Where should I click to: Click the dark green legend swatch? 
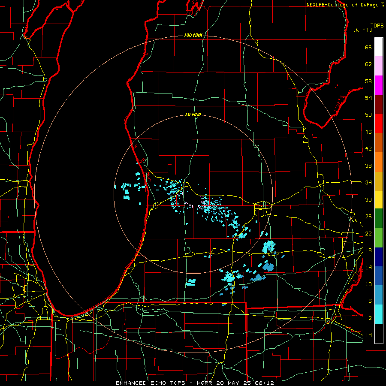(379, 218)
